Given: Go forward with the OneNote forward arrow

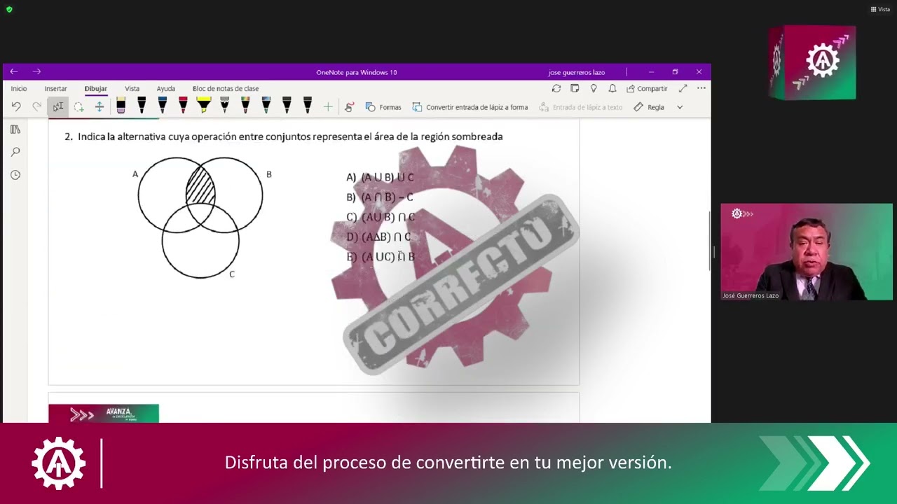Looking at the screenshot, I should pyautogui.click(x=36, y=71).
